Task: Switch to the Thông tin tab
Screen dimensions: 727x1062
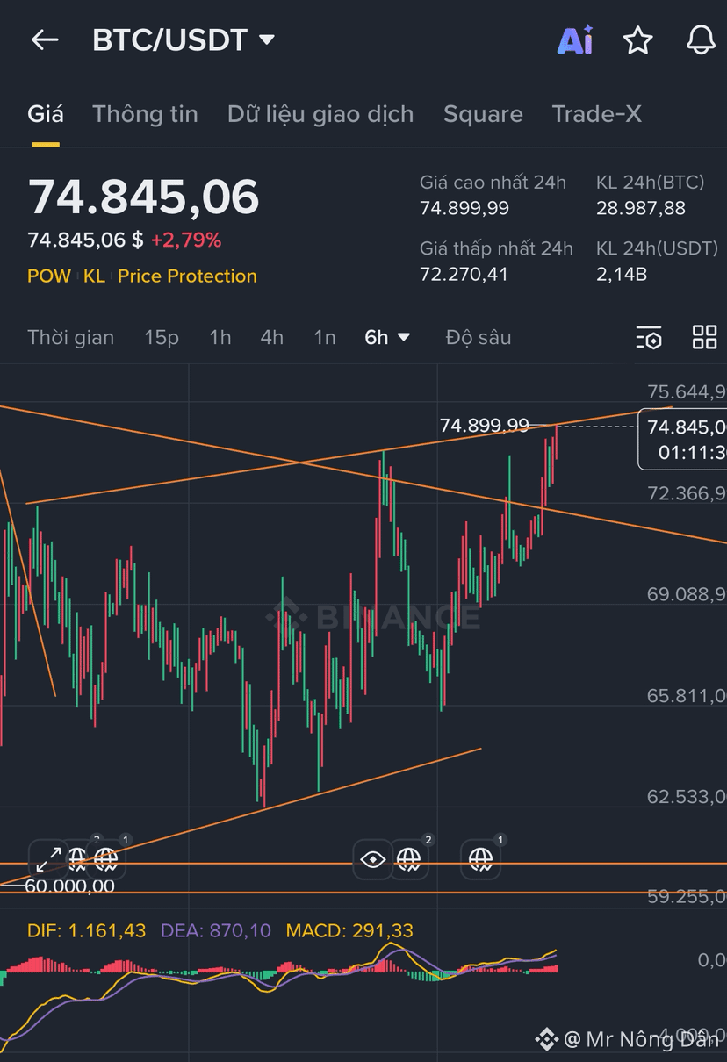Action: (145, 114)
